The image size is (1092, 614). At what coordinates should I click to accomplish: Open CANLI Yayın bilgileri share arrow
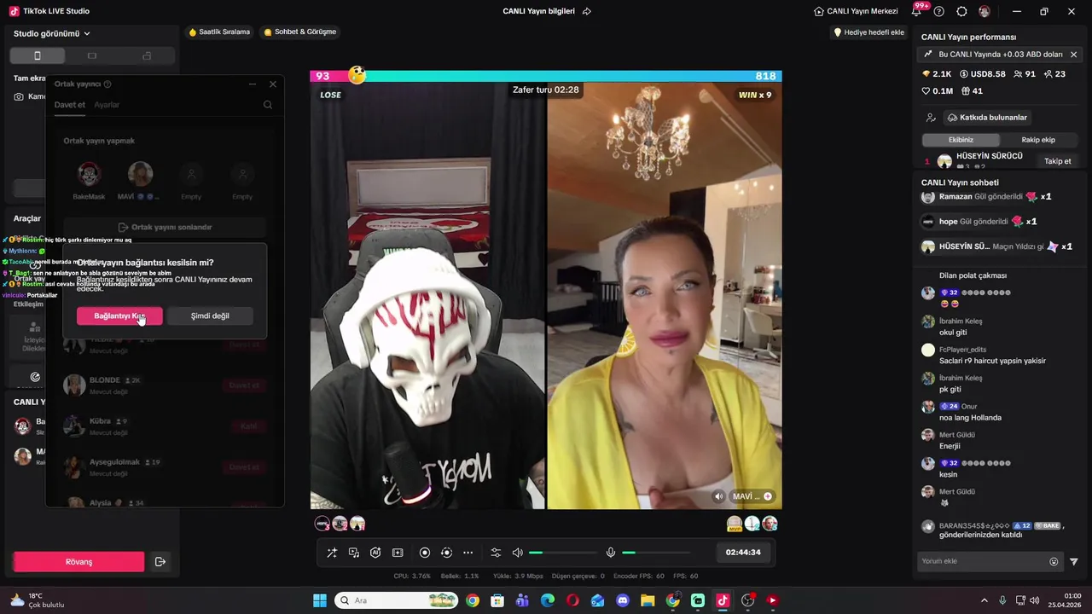coord(587,11)
